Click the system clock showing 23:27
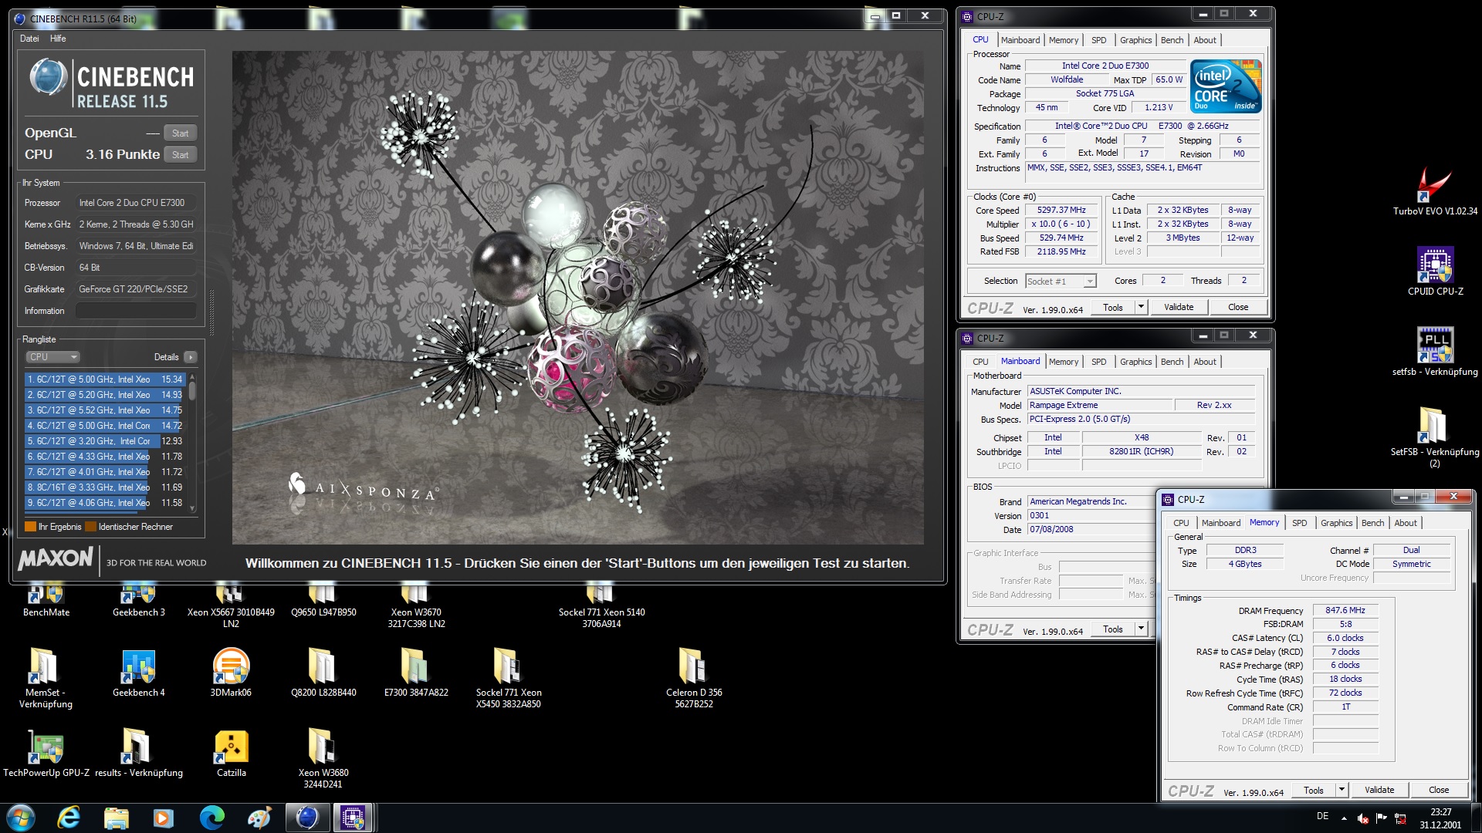 point(1440,818)
